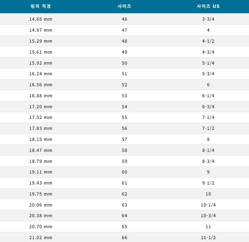Select the size 50 cell
The width and height of the screenshot is (249, 242).
(x=125, y=63)
